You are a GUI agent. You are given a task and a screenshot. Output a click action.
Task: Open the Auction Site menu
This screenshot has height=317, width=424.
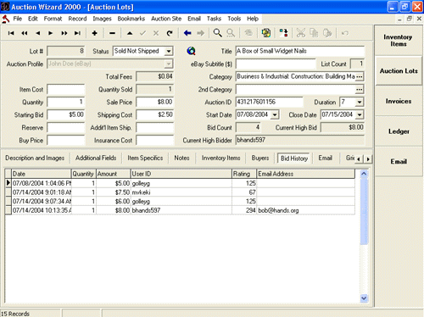[x=166, y=19]
